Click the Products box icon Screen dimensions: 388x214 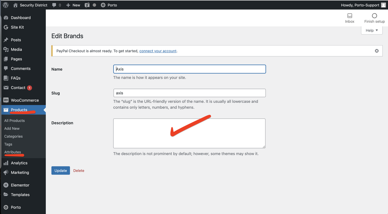[6, 110]
